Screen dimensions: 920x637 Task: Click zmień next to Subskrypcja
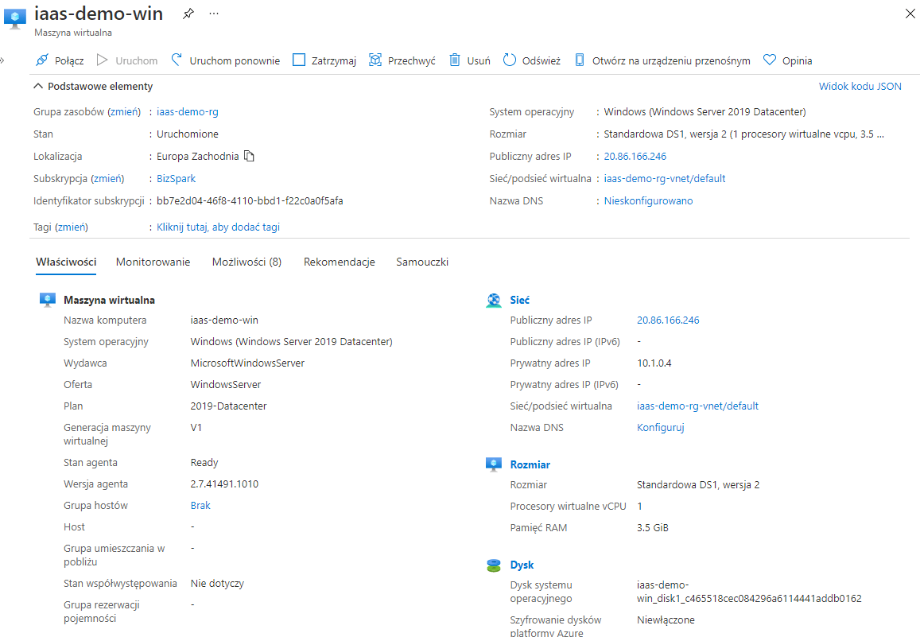click(107, 178)
